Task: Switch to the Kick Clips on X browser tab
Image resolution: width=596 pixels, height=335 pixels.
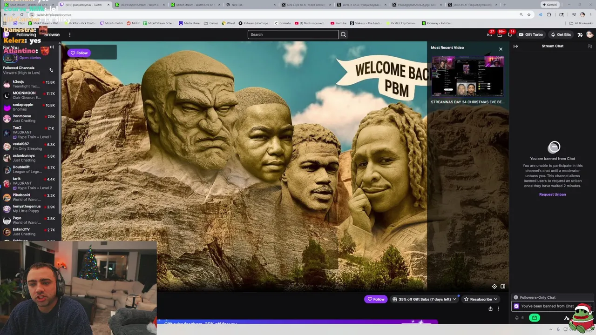Action: [x=306, y=5]
